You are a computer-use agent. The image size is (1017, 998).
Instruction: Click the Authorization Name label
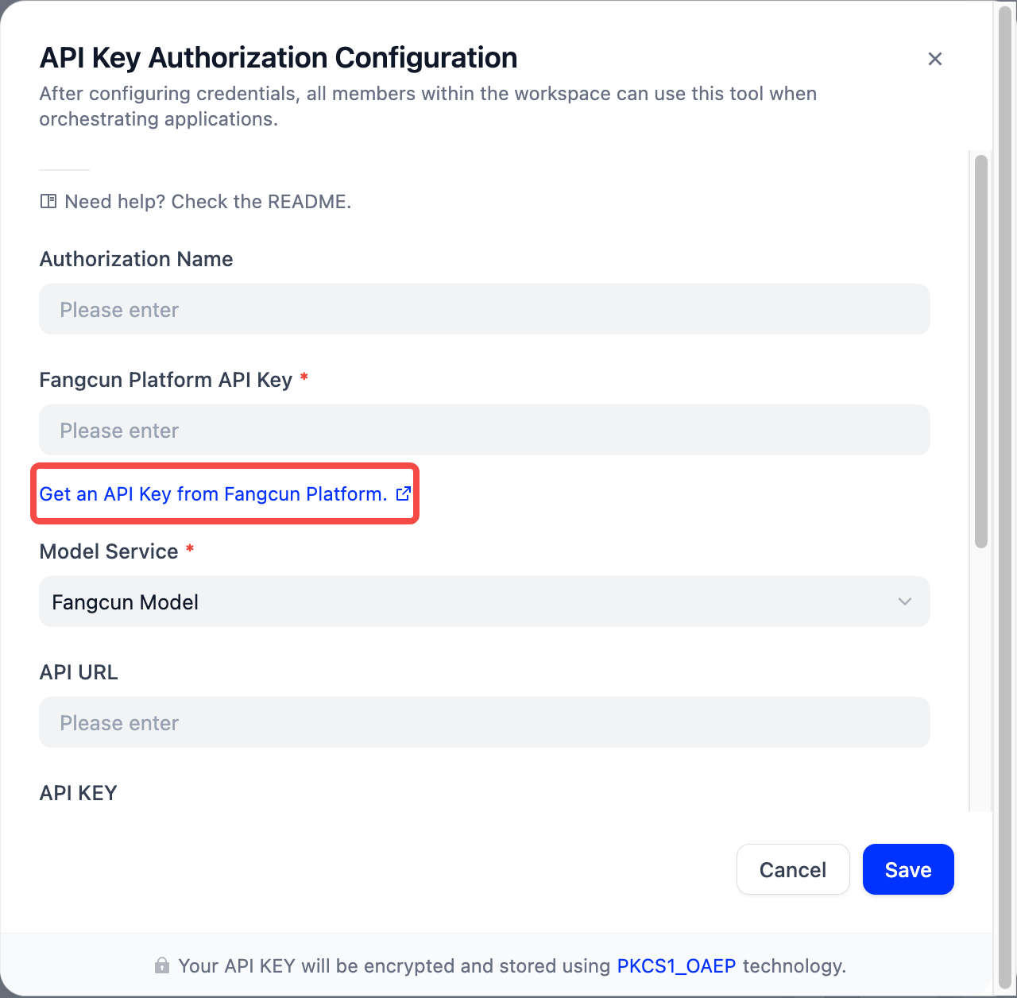click(136, 259)
